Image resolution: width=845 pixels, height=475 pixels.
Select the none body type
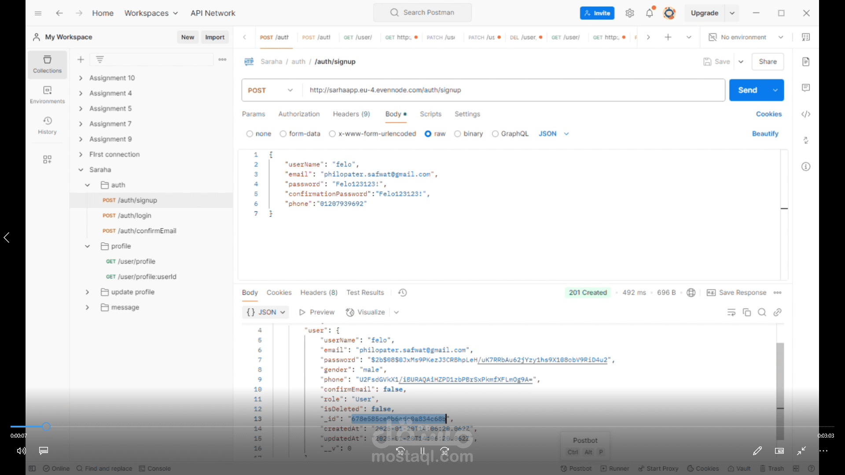[259, 134]
